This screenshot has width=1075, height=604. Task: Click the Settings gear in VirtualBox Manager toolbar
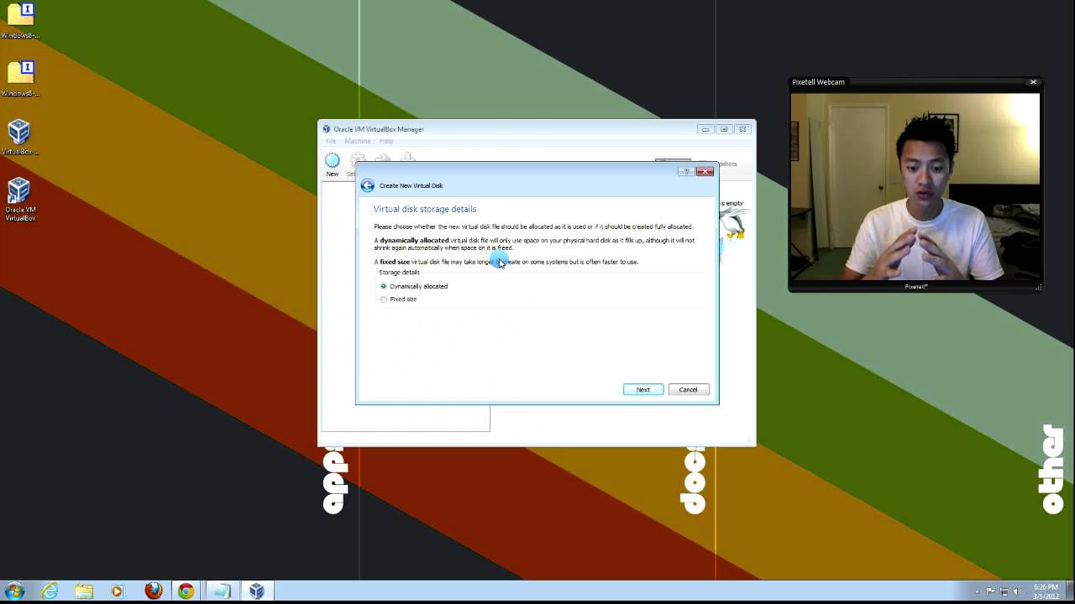point(358,160)
